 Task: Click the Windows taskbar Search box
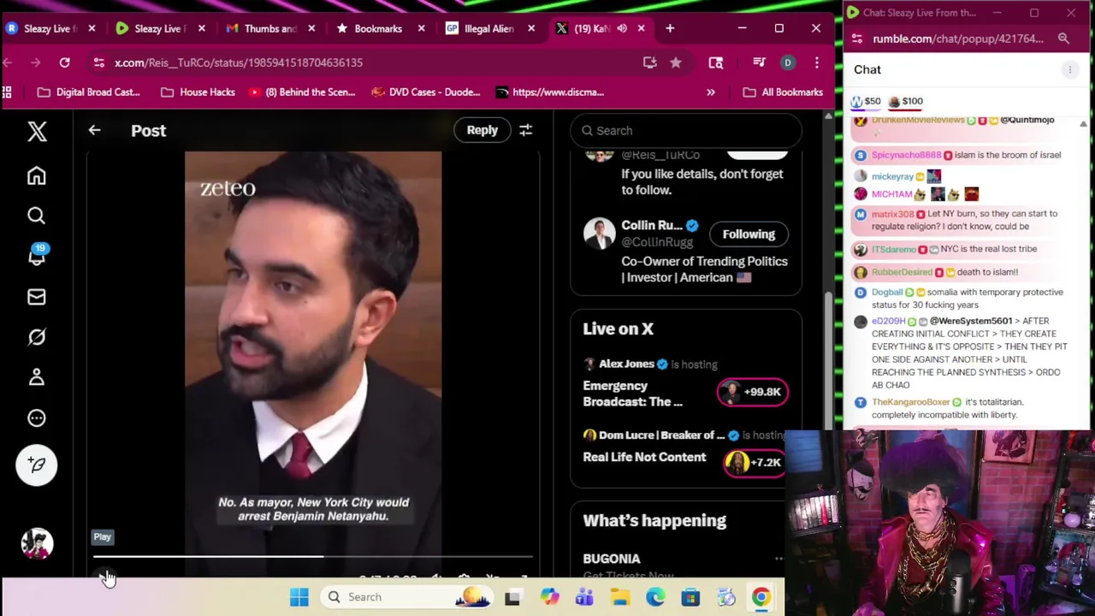[x=407, y=597]
